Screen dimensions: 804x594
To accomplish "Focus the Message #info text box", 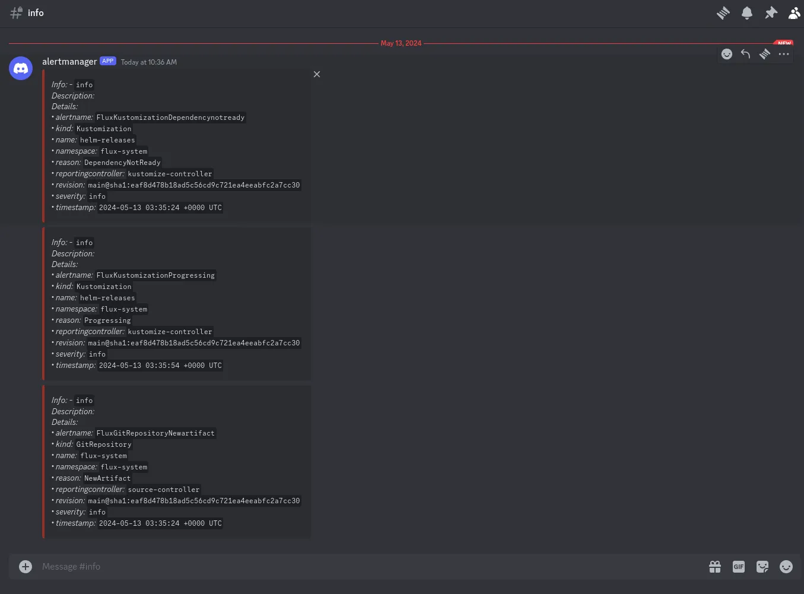I will pyautogui.click(x=356, y=567).
